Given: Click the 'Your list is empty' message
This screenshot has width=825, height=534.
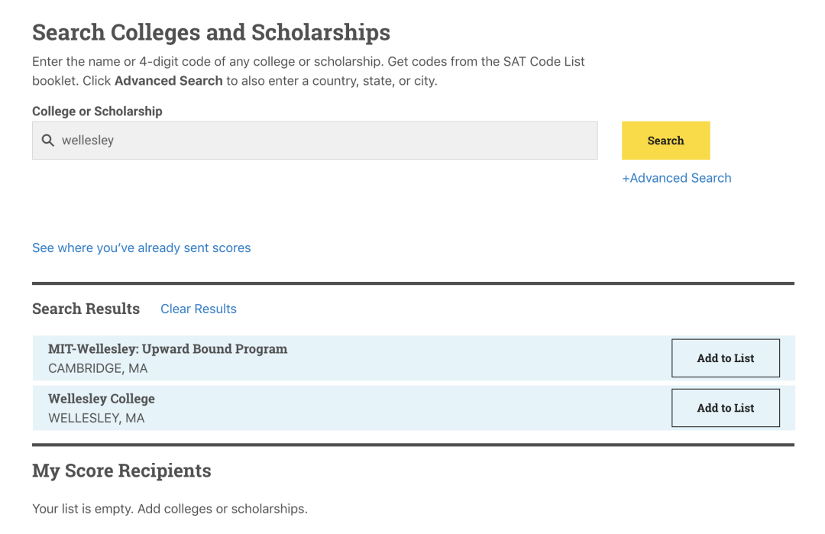Looking at the screenshot, I should pos(170,508).
